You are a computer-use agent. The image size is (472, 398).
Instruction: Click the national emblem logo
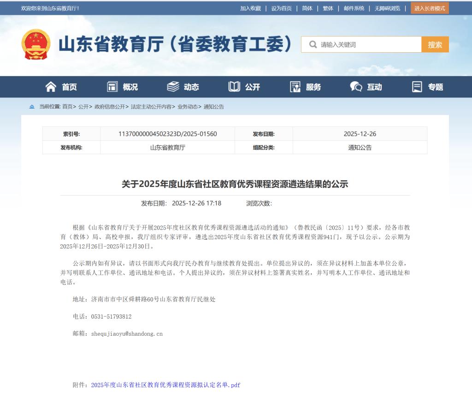tap(36, 44)
